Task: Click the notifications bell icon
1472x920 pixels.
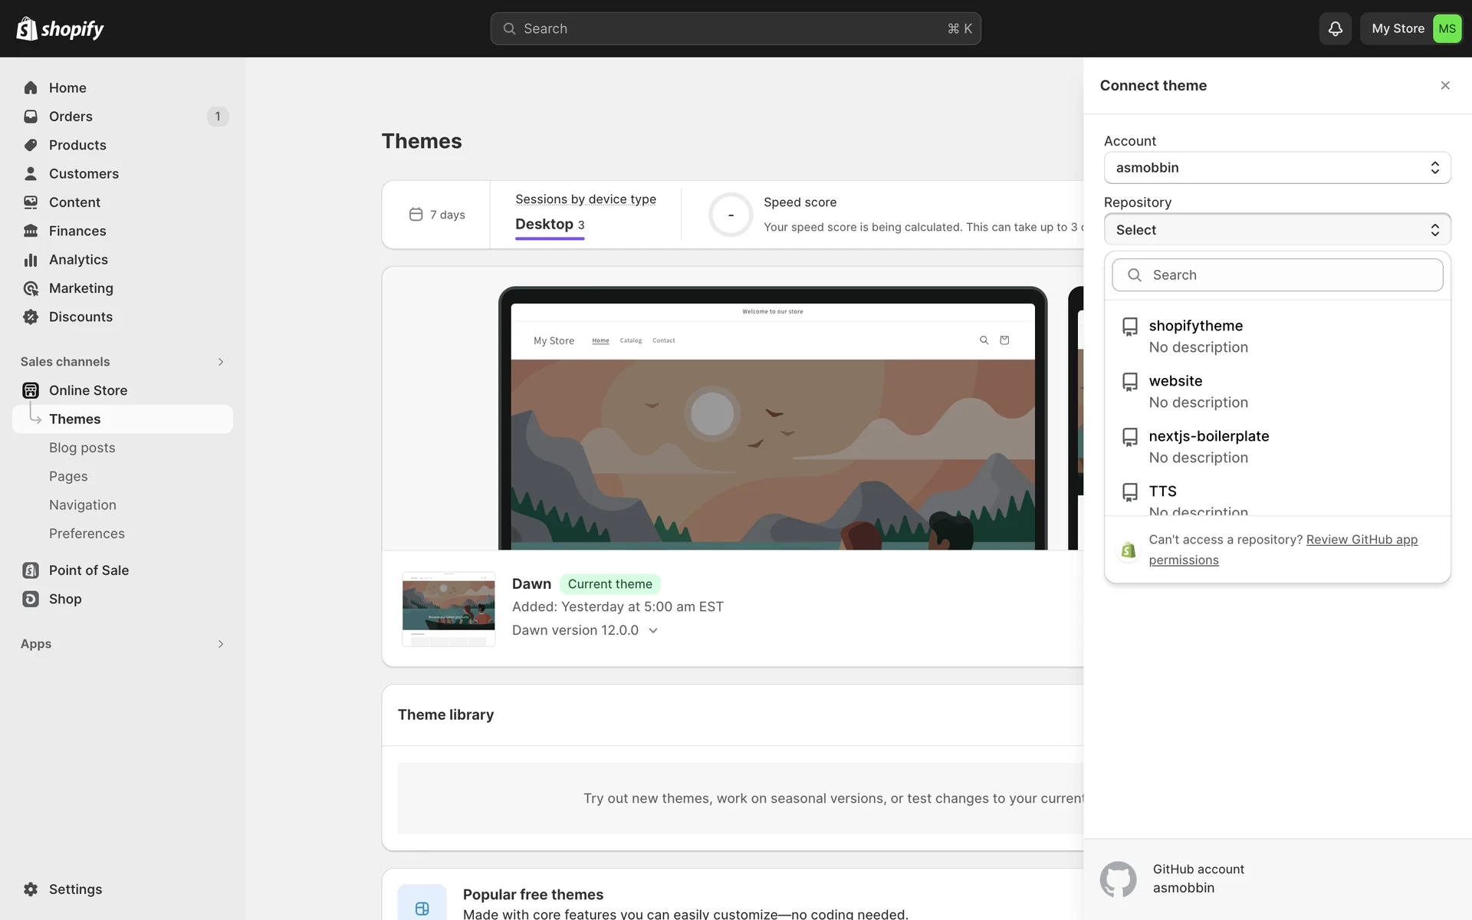Action: [x=1335, y=28]
